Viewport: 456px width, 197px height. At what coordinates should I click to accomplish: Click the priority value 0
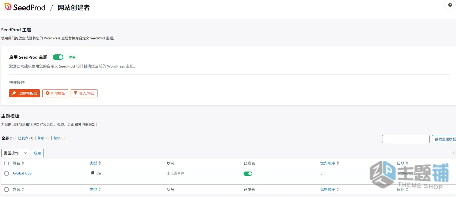(321, 173)
